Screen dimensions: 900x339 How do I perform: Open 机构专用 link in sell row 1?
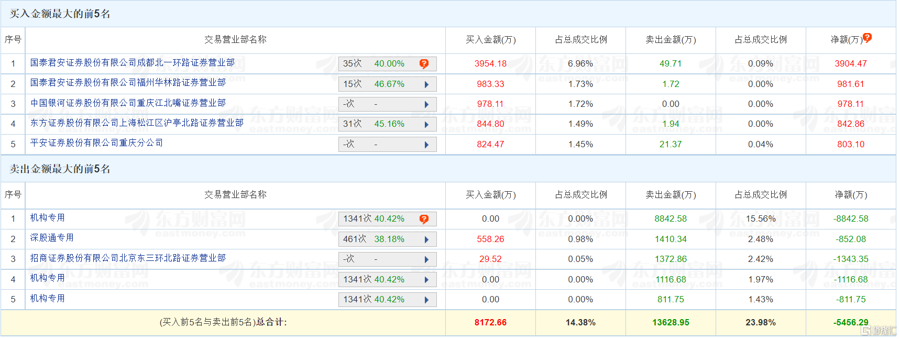pos(47,217)
